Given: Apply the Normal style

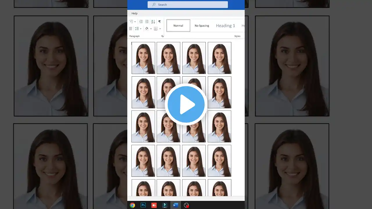Looking at the screenshot, I should 178,26.
